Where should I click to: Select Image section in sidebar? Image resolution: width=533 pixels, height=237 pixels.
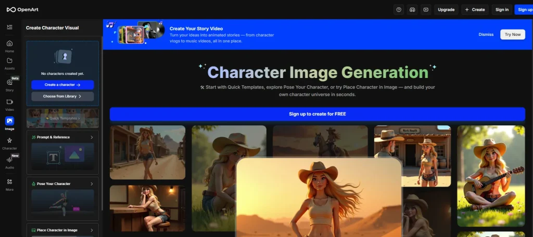click(9, 124)
